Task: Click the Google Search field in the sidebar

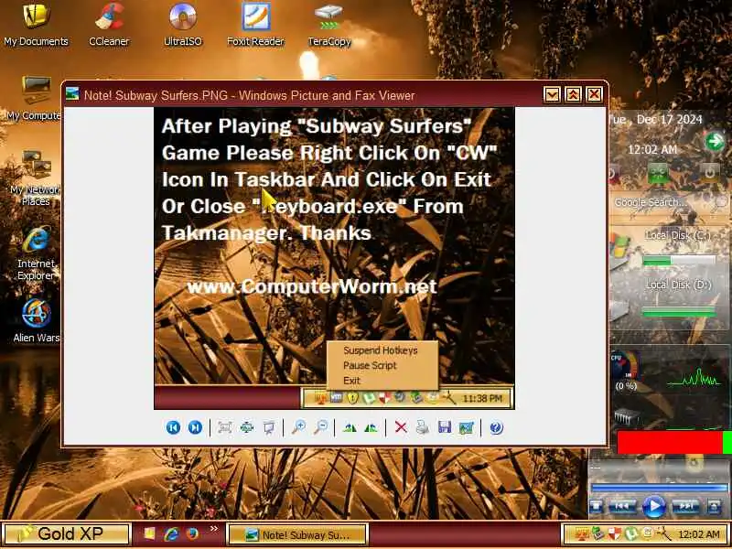Action: pos(669,202)
